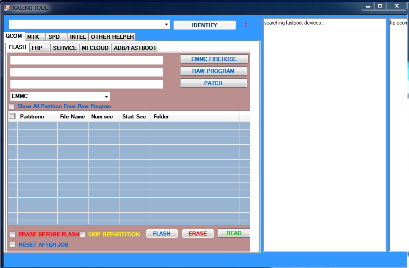The image size is (409, 268).
Task: Click the blue FLASH button
Action: (x=162, y=234)
